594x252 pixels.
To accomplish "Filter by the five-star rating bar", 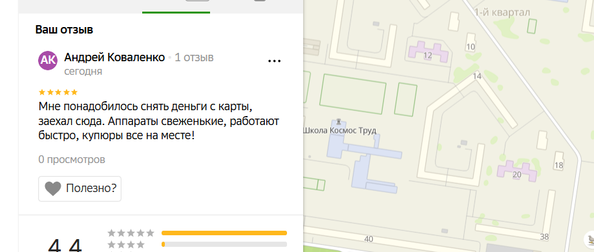I will (x=224, y=233).
